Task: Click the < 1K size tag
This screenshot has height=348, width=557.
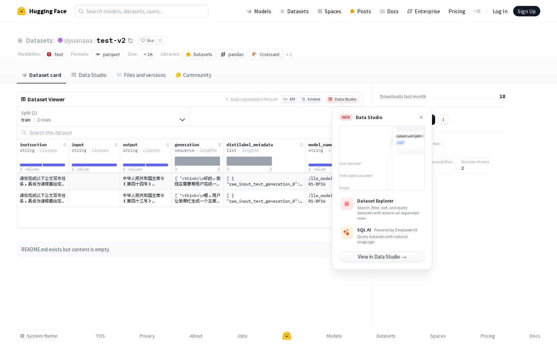Action: [x=148, y=54]
